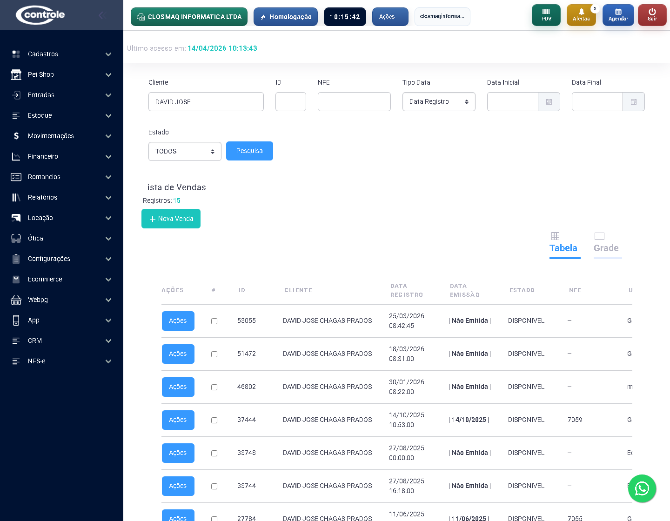Select the checkbox for sale 46802
The height and width of the screenshot is (521, 670).
click(214, 387)
